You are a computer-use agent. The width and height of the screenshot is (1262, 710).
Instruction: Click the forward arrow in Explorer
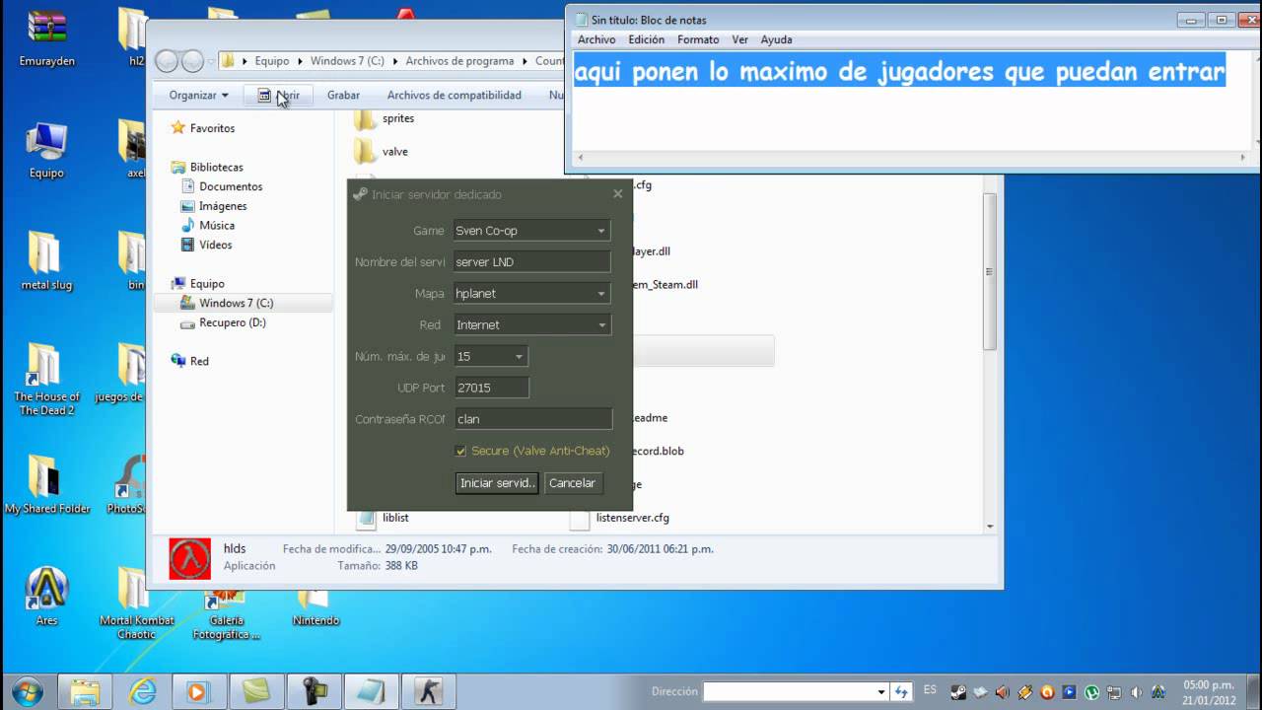pos(192,61)
